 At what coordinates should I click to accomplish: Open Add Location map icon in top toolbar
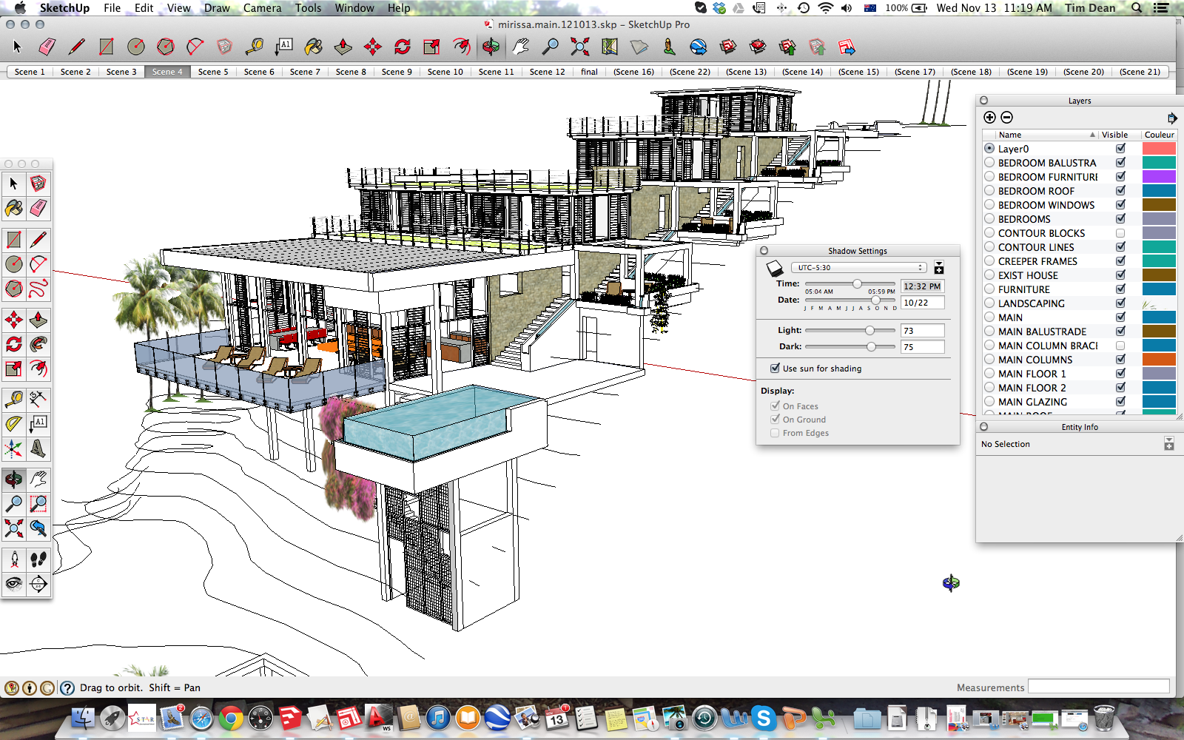pyautogui.click(x=610, y=47)
